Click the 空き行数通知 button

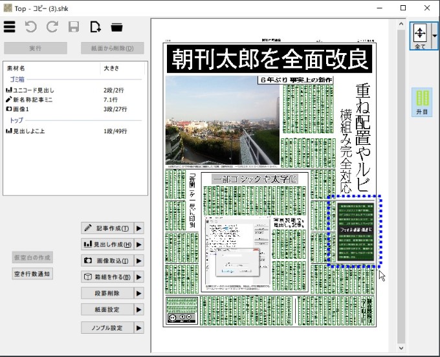[x=32, y=274]
